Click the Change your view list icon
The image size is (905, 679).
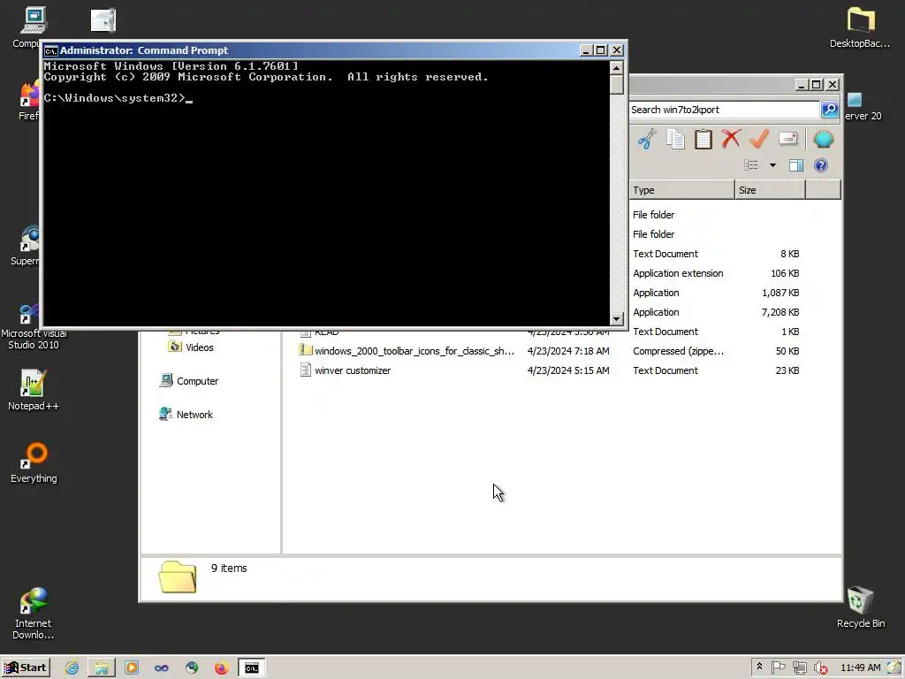(x=751, y=165)
